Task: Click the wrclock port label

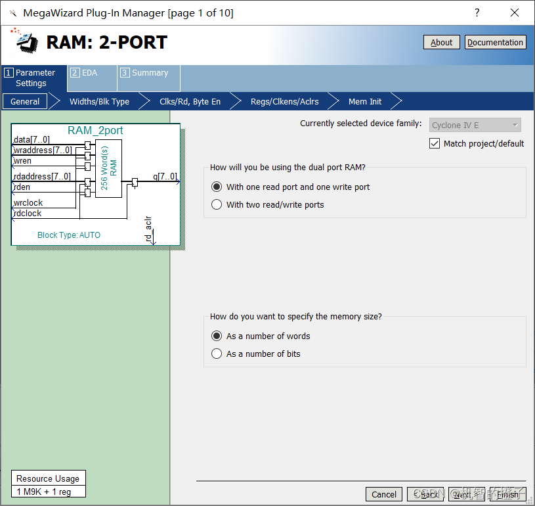Action: click(x=28, y=202)
